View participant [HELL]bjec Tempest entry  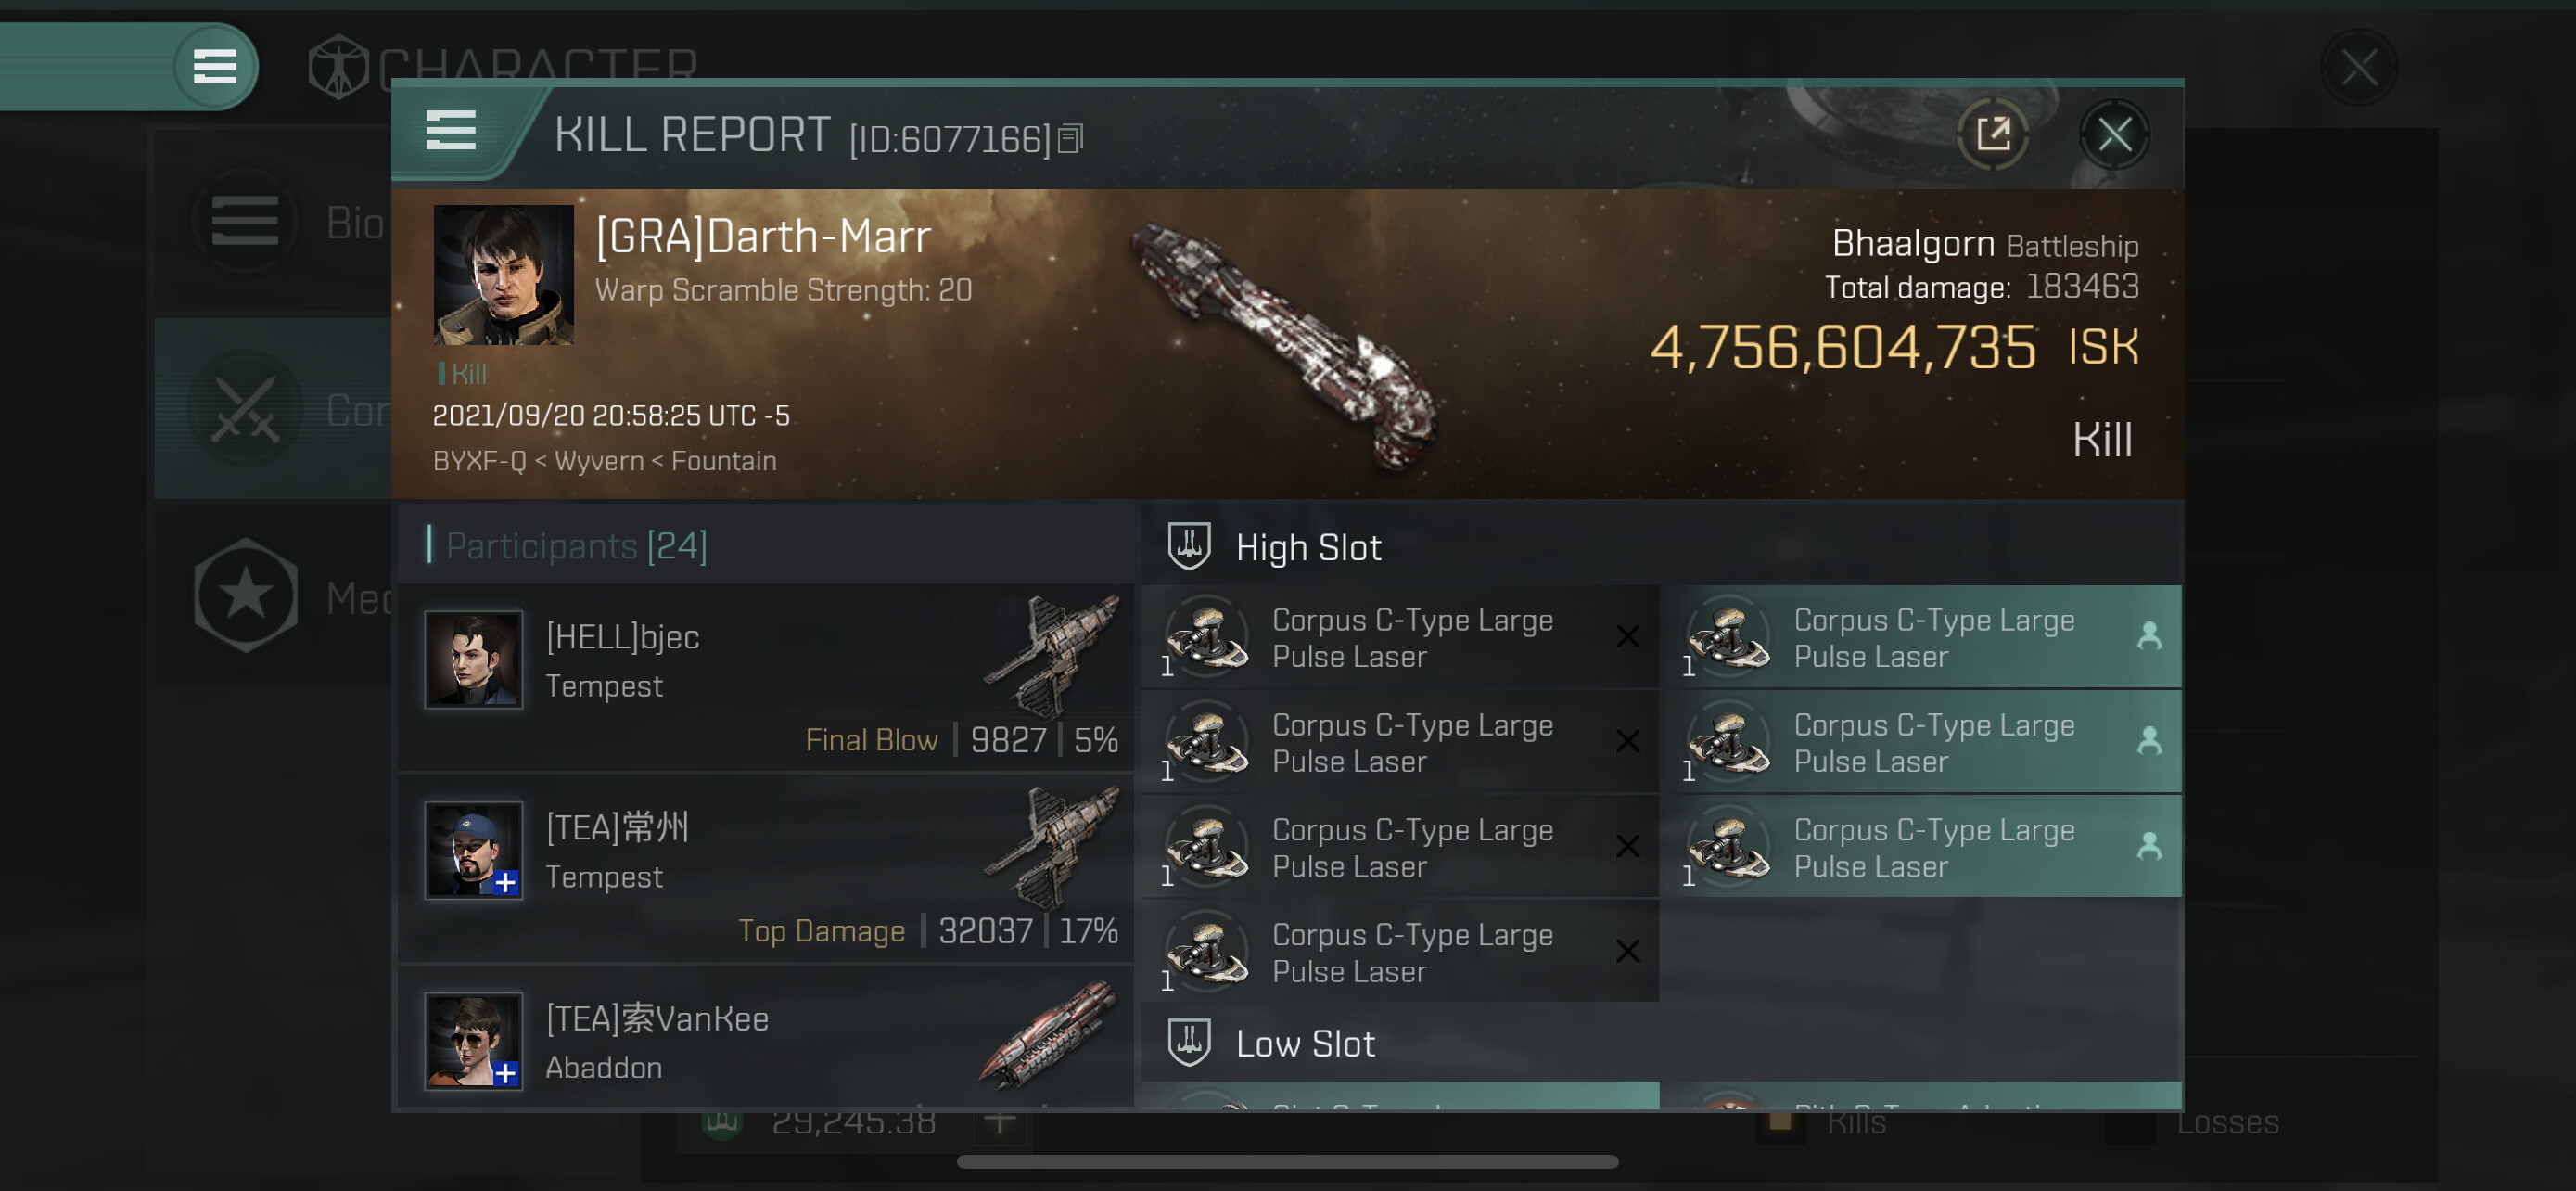(766, 677)
